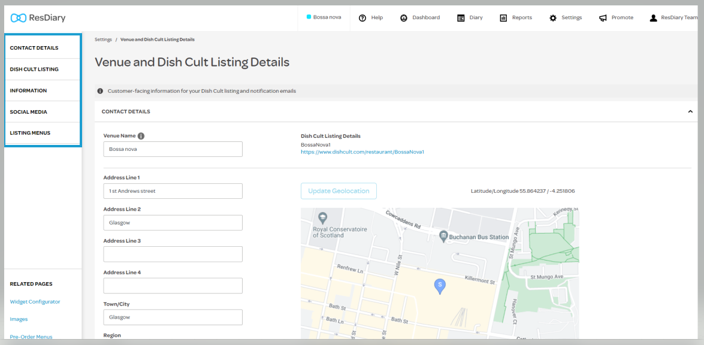The image size is (704, 345).
Task: Click the ResDiary bow-tie logo
Action: pyautogui.click(x=19, y=18)
